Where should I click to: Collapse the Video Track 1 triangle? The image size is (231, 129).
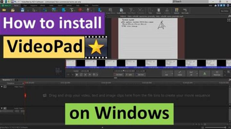coord(2,87)
